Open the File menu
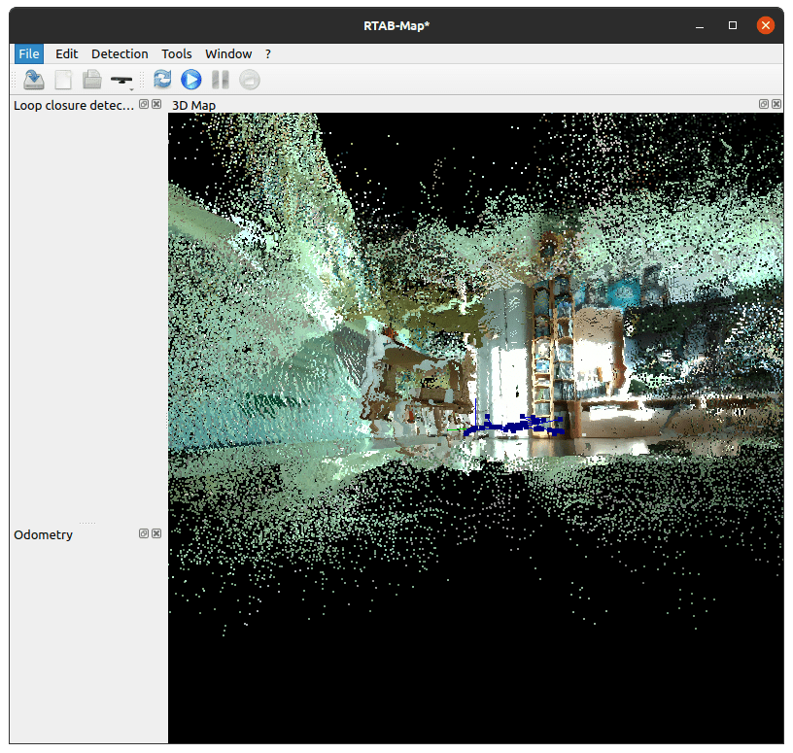793x753 pixels. (29, 53)
